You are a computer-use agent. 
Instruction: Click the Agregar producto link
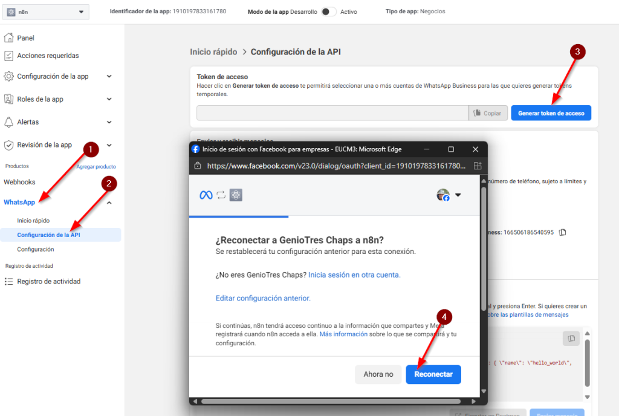click(x=96, y=166)
